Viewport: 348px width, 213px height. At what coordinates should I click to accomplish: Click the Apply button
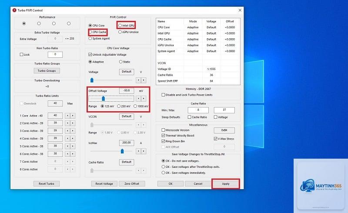[226, 184]
